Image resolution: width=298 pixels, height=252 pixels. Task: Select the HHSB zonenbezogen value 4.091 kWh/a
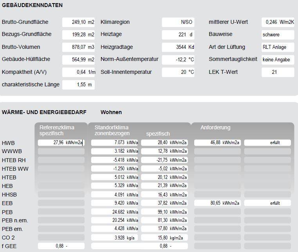pyautogui.click(x=115, y=195)
